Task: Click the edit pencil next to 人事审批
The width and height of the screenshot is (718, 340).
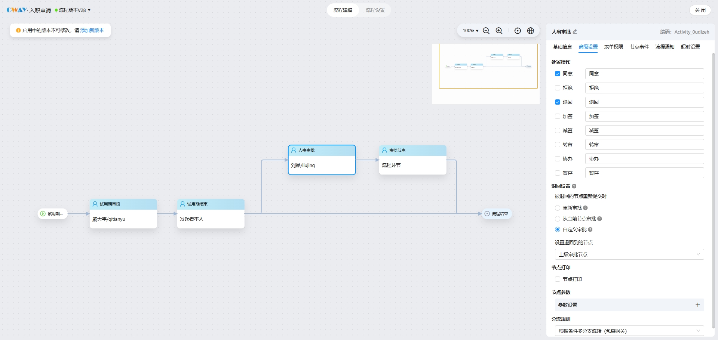Action: (575, 32)
